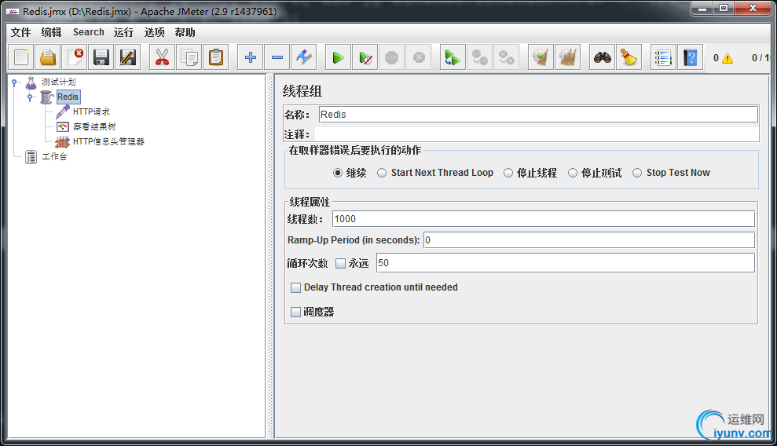Click the Remote shutdown all icon
This screenshot has width=777, height=446.
click(507, 57)
